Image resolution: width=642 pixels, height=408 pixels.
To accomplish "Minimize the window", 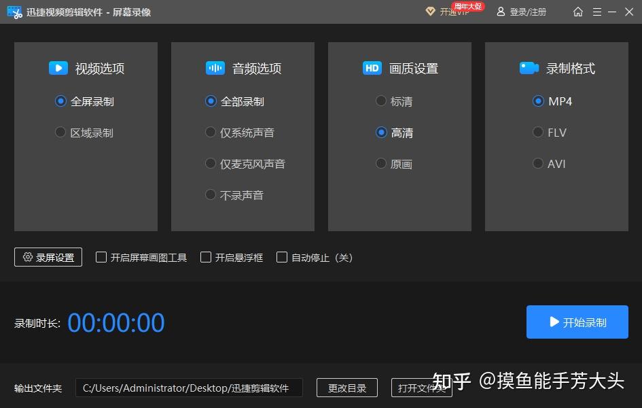I will [x=612, y=12].
